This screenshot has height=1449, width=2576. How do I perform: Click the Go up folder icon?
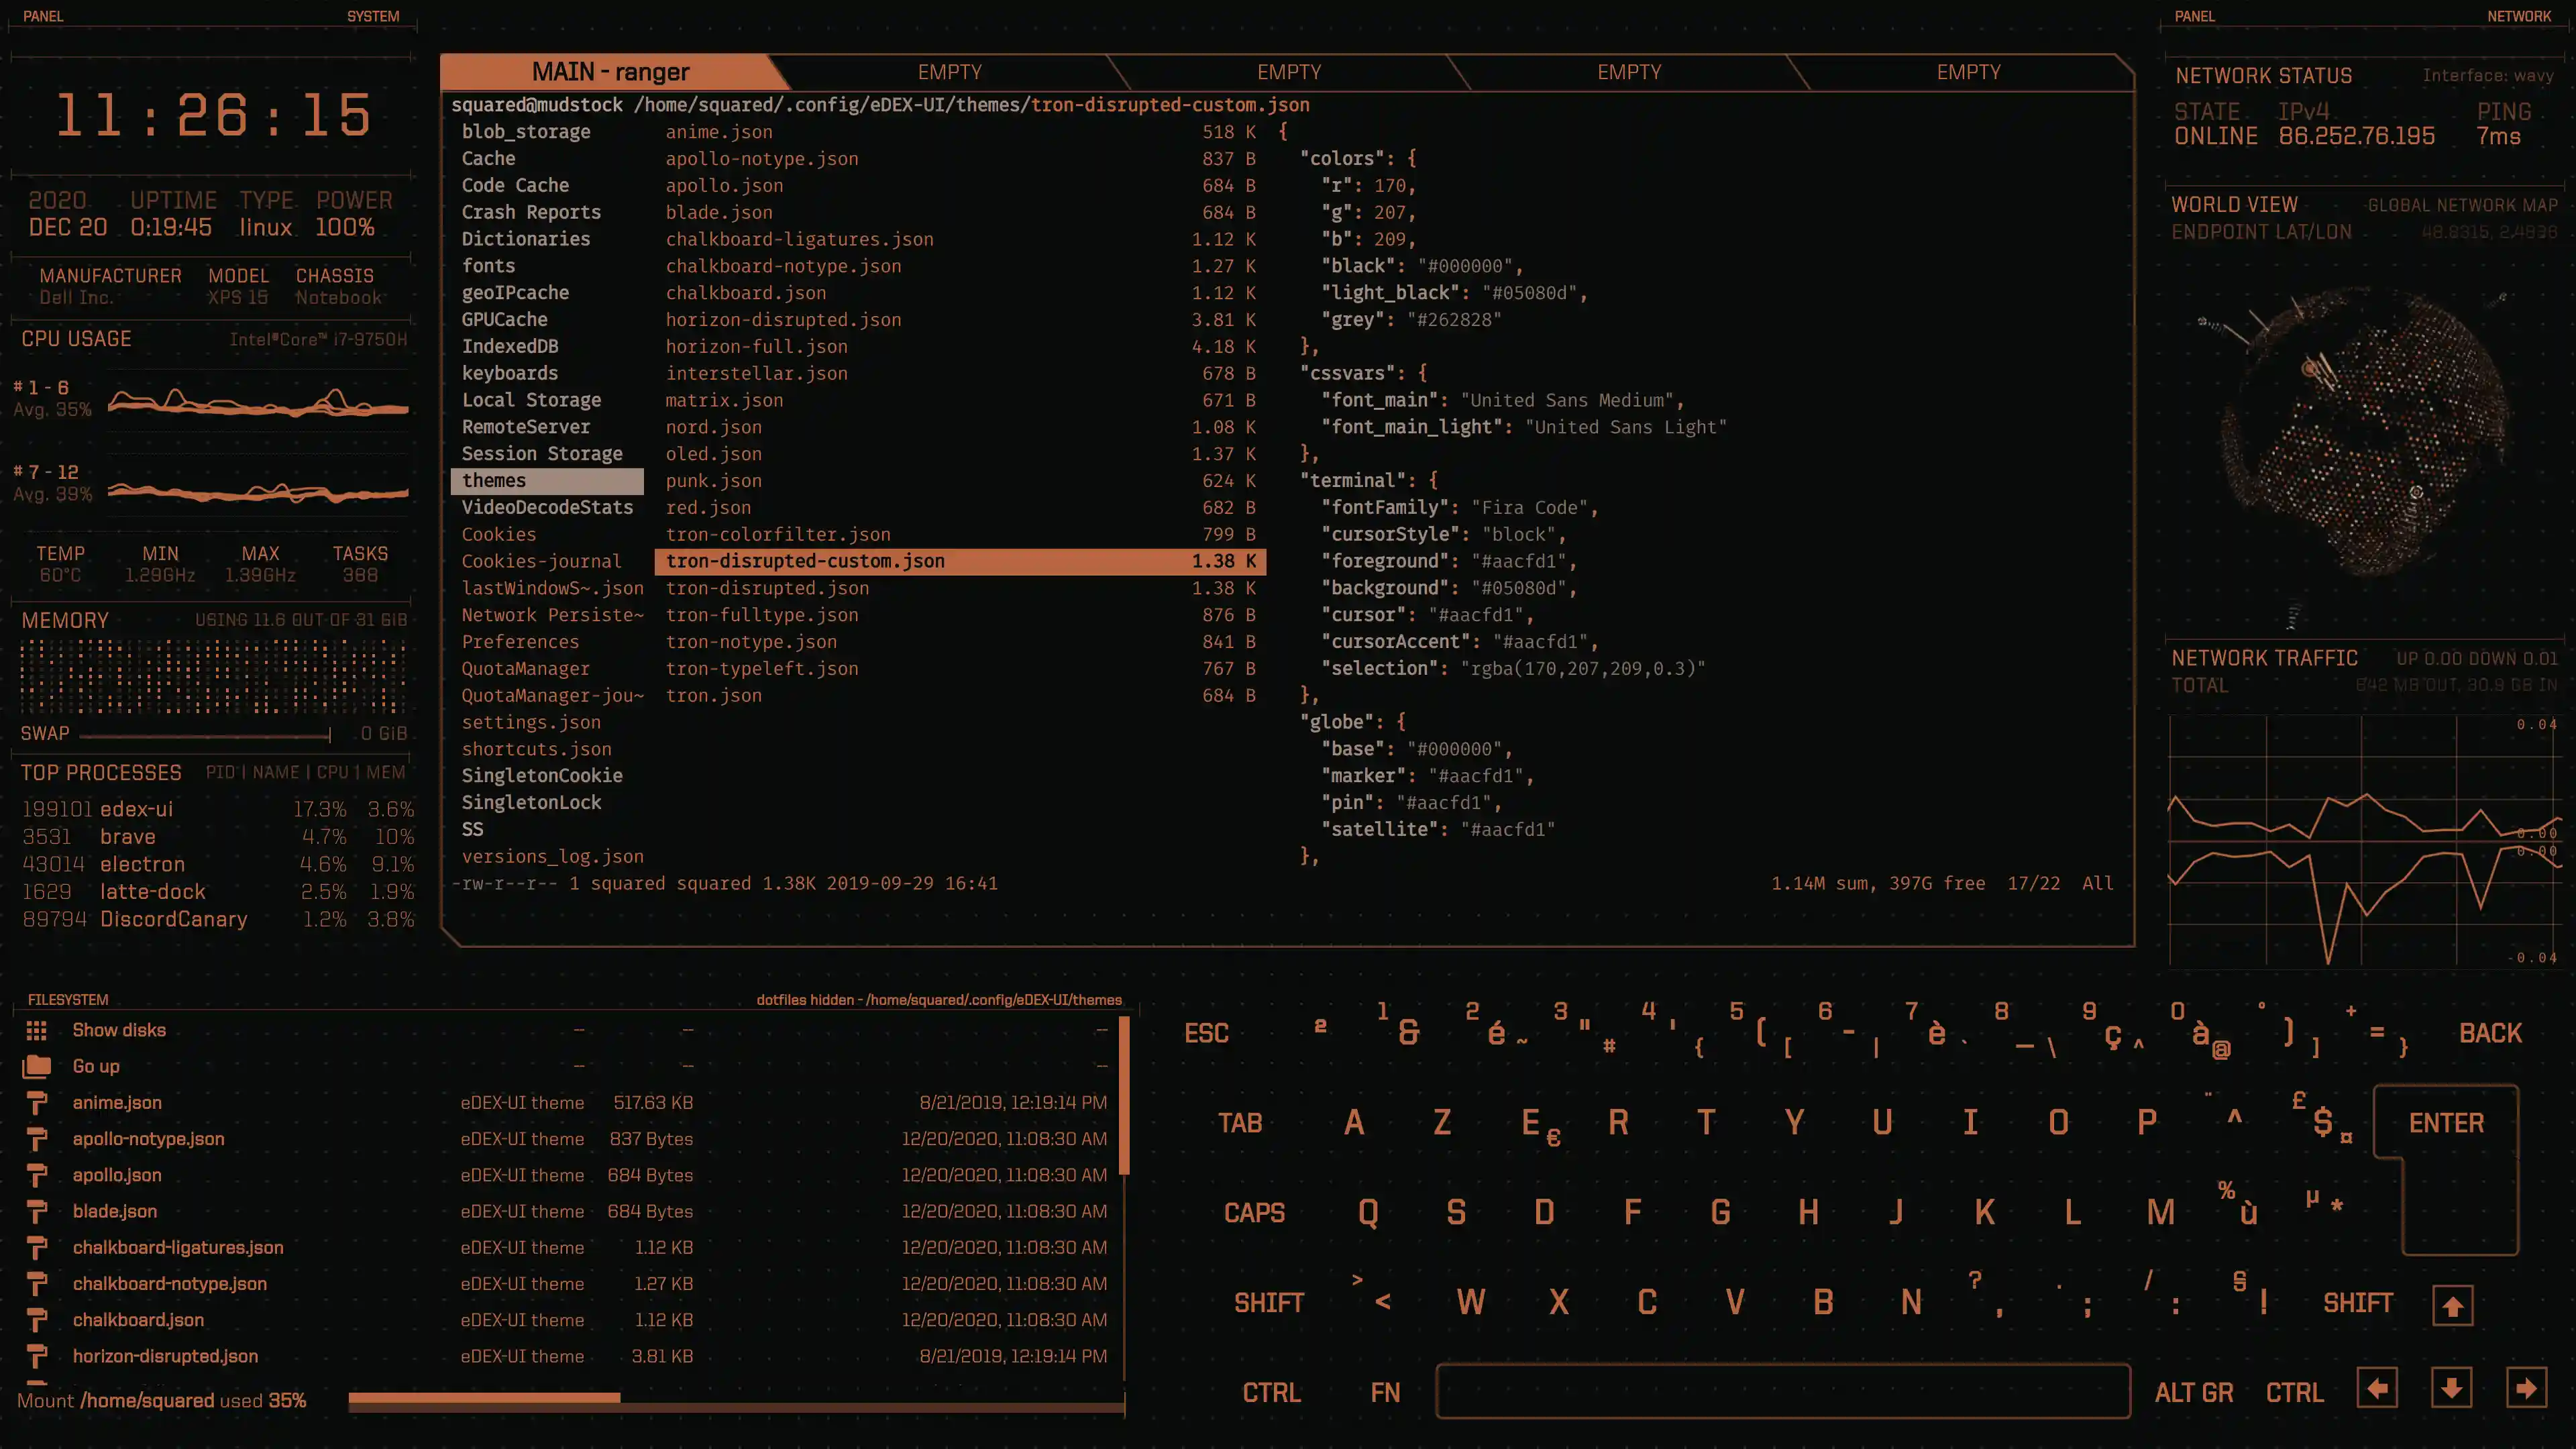37,1066
